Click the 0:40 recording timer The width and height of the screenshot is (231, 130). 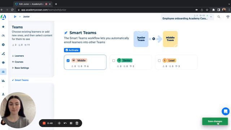pyautogui.click(x=50, y=123)
